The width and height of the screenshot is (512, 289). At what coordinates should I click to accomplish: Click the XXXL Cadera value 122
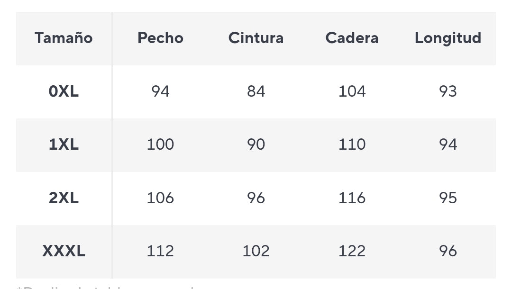tap(352, 251)
